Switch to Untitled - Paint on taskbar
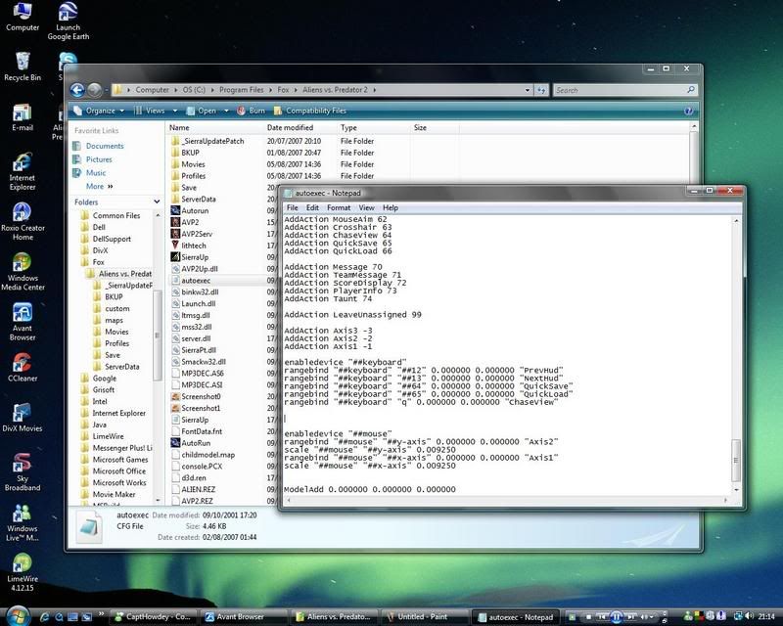Viewport: 783px width, 626px height. click(x=424, y=617)
